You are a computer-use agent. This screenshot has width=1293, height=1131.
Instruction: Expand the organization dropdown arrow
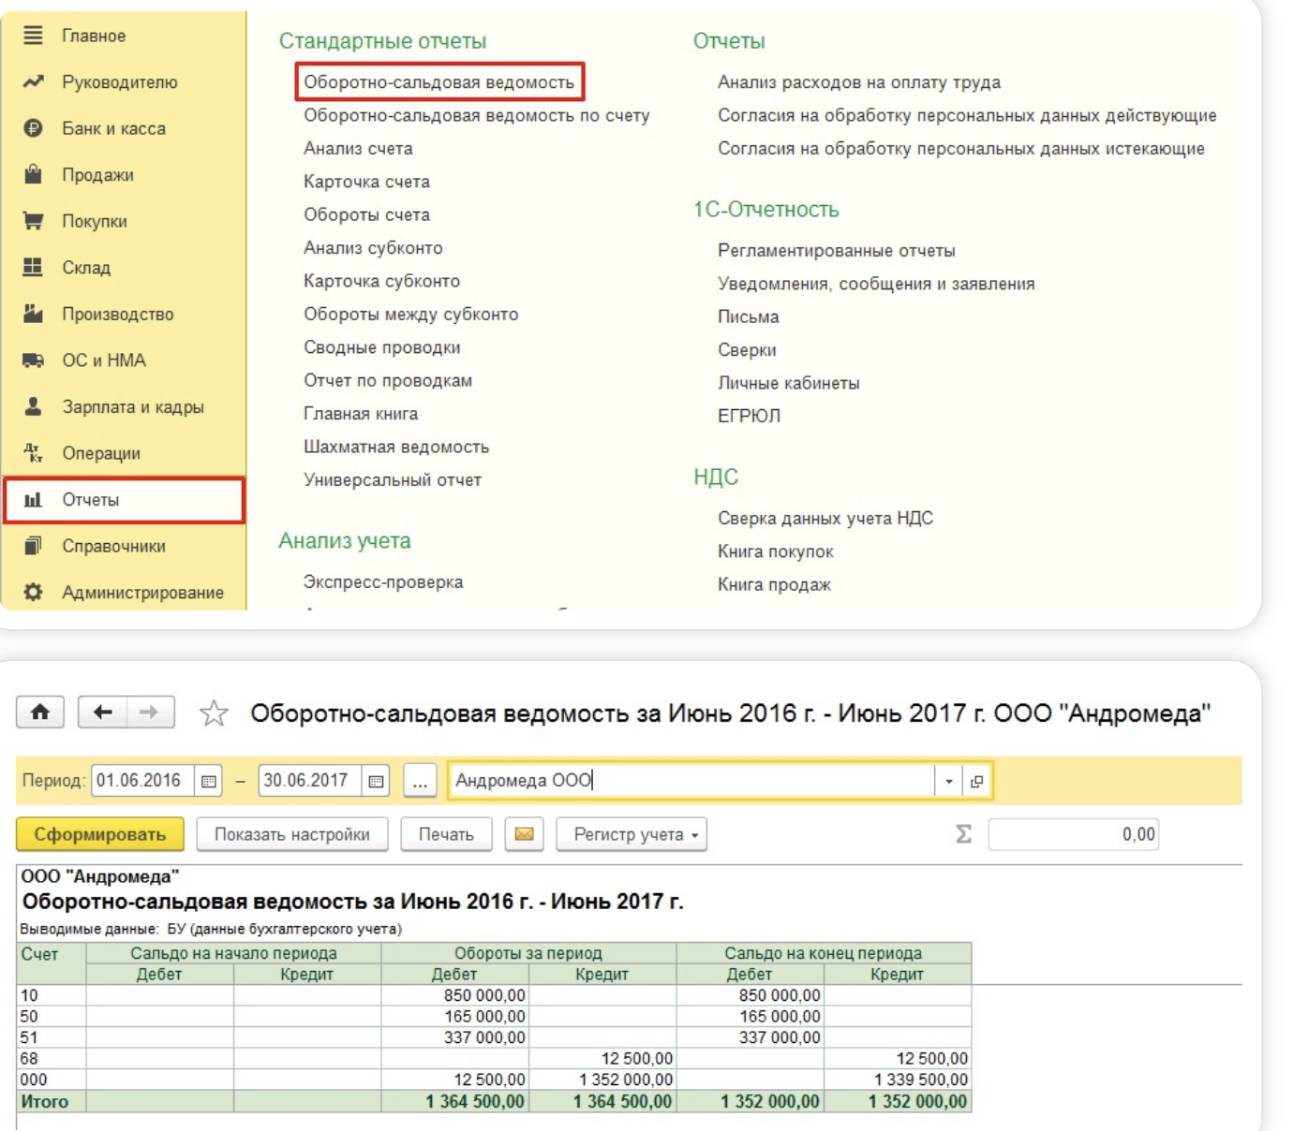[948, 781]
